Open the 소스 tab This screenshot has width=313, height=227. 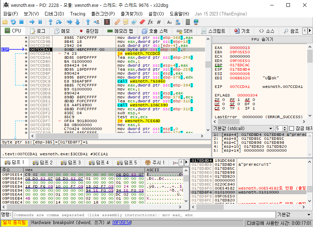point(267,31)
